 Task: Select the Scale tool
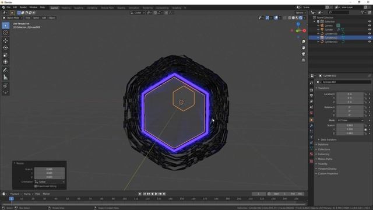coord(5,55)
